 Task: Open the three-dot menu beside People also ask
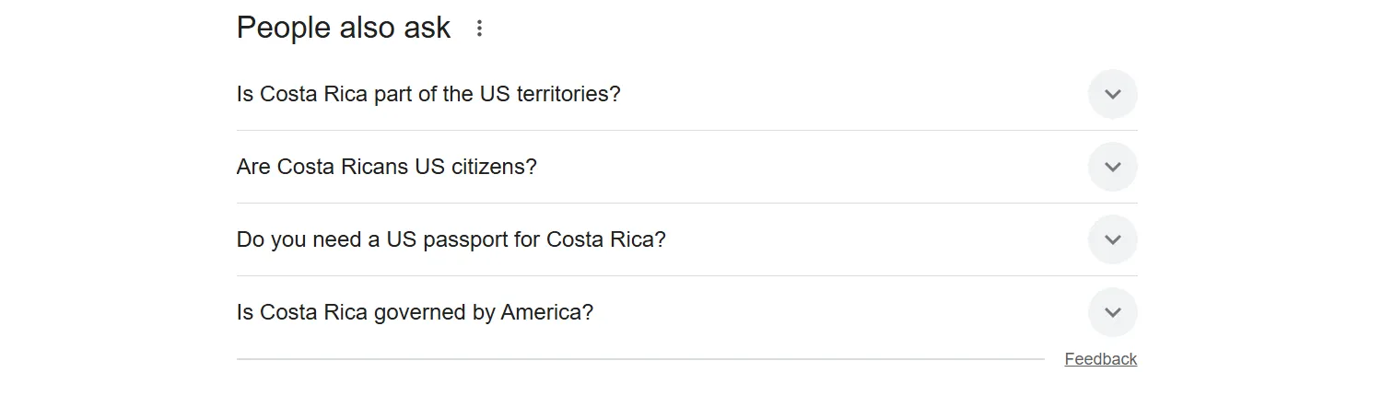tap(479, 29)
